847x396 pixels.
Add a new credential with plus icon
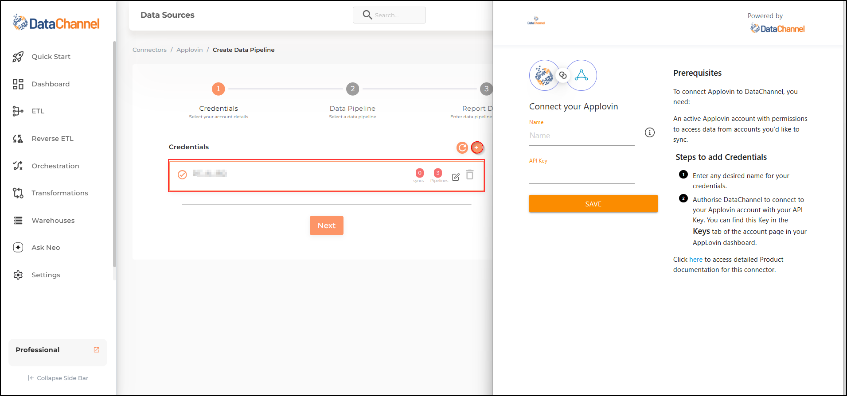[477, 148]
